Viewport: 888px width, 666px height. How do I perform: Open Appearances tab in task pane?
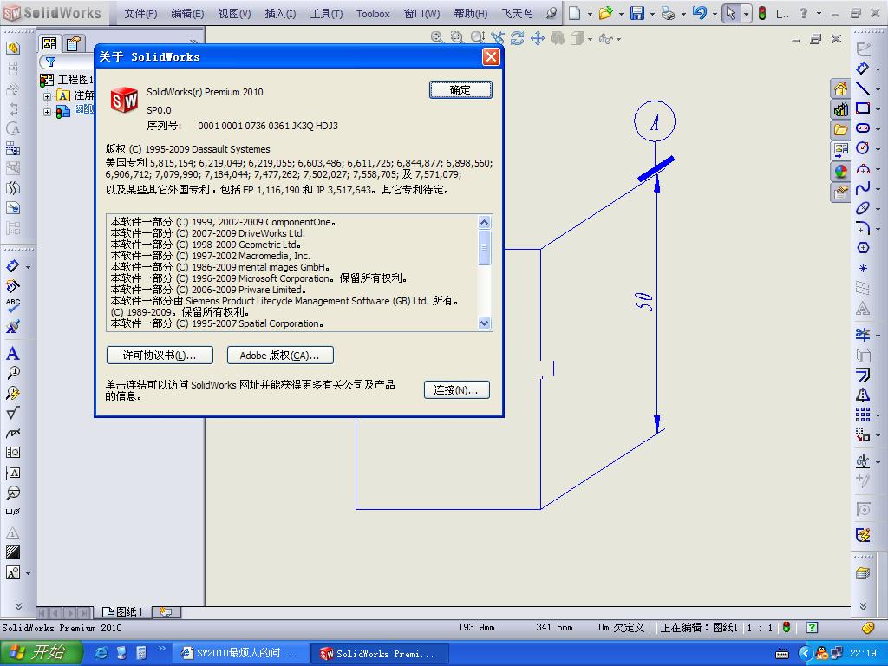click(841, 171)
